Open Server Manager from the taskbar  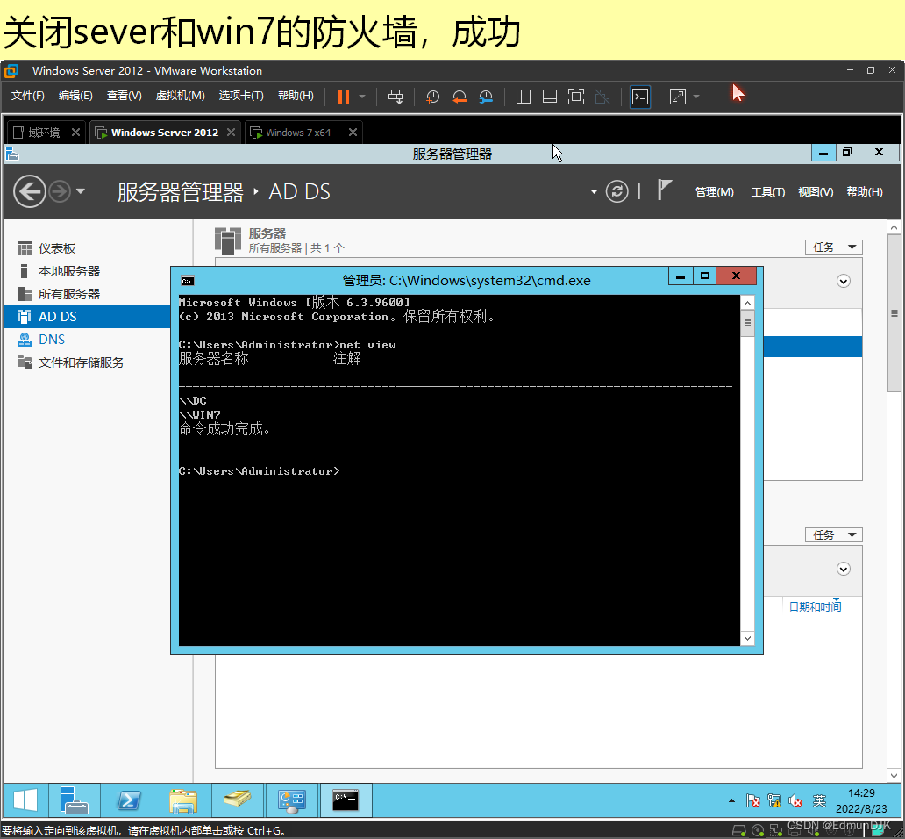pyautogui.click(x=75, y=800)
